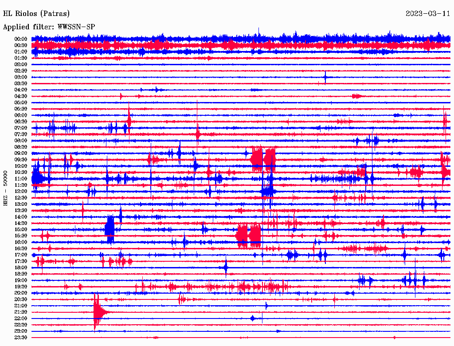Click the '19:30' time label
Screen dimensions: 454x346
point(21,287)
